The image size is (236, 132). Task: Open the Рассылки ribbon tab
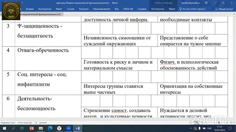tap(84, 9)
